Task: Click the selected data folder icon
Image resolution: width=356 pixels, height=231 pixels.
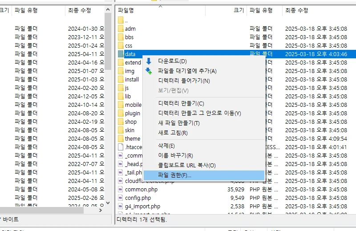Action: coord(121,54)
